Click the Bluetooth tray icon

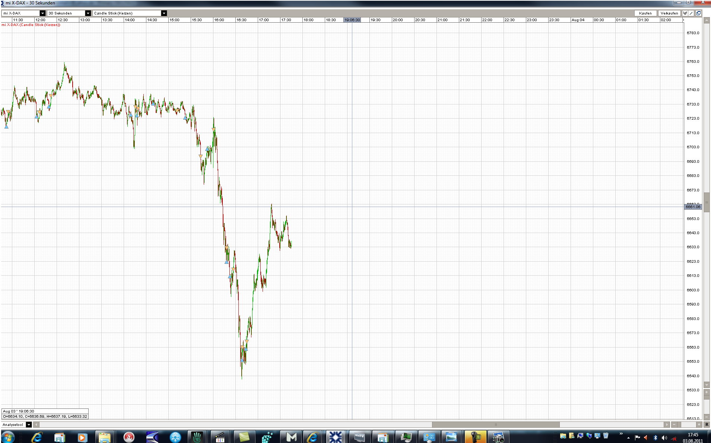[656, 438]
